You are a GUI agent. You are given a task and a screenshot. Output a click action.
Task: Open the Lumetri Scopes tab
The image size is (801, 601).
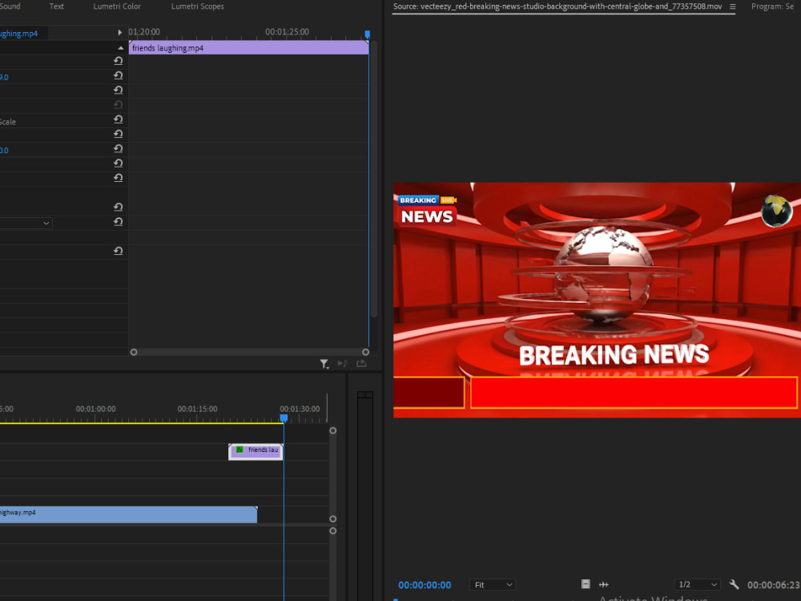click(198, 6)
